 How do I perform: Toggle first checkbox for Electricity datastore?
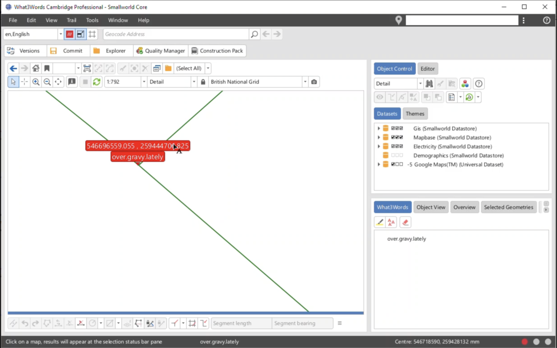click(393, 146)
